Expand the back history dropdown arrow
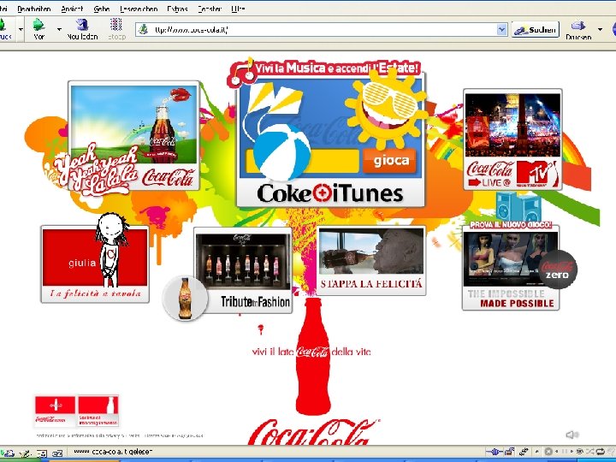Screen dimensions: 616x462 [x=21, y=29]
